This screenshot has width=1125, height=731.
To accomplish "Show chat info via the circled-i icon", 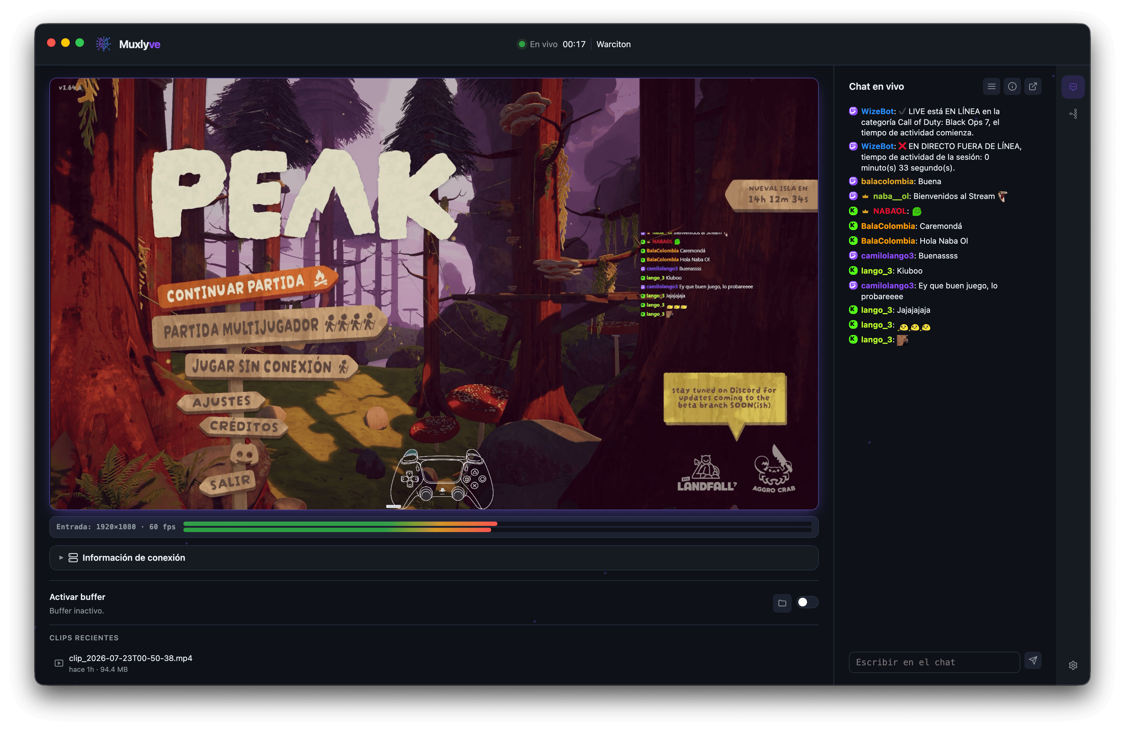I will coord(1012,86).
